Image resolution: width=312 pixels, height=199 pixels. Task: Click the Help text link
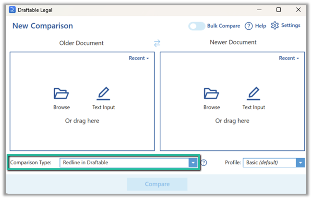261,26
